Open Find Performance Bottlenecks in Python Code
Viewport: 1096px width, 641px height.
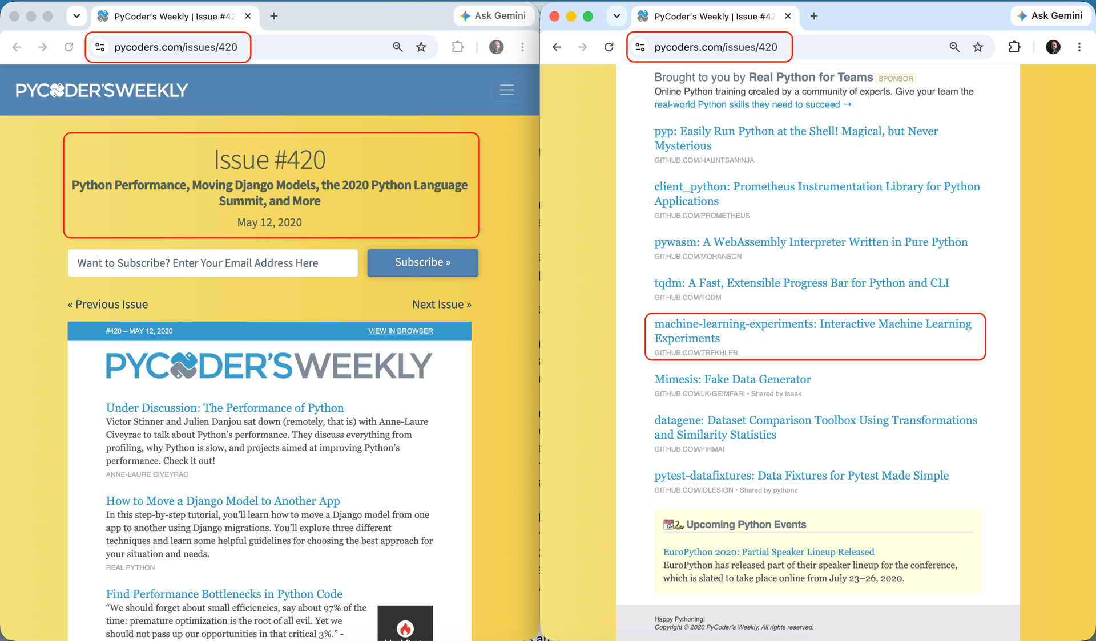(x=224, y=594)
